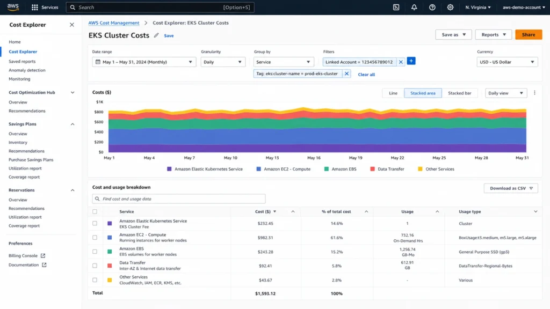Open the Reports dropdown

click(x=493, y=35)
